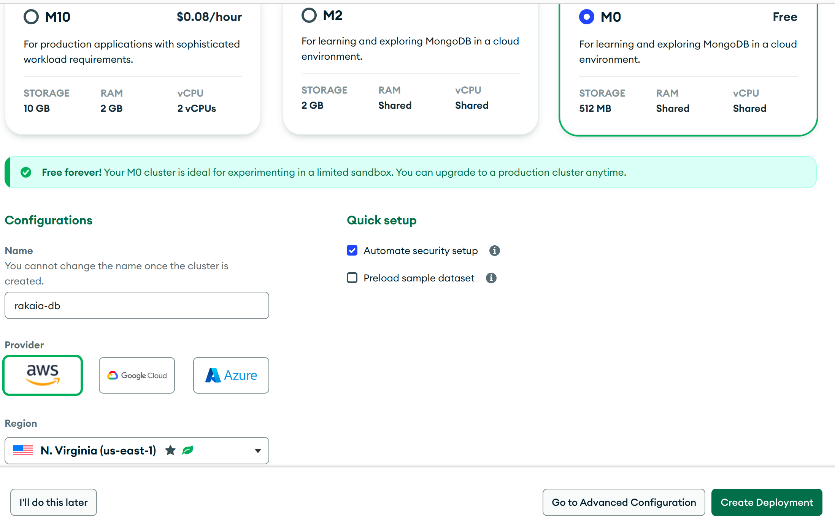Open the Region dropdown arrow

pos(258,451)
